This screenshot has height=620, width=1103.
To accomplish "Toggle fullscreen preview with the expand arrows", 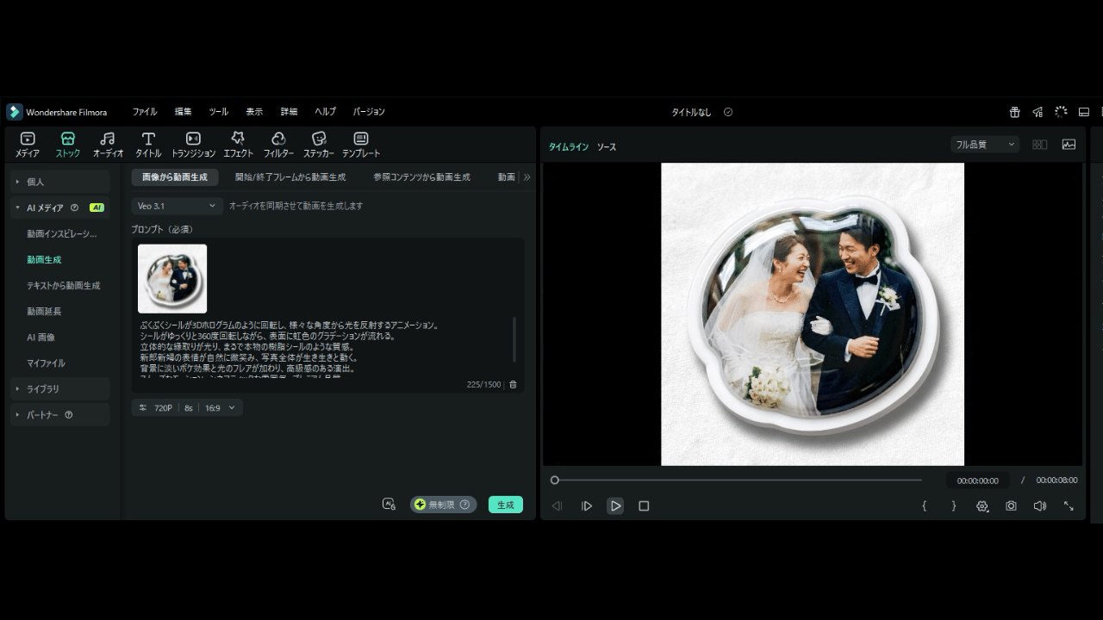I will coord(1069,506).
